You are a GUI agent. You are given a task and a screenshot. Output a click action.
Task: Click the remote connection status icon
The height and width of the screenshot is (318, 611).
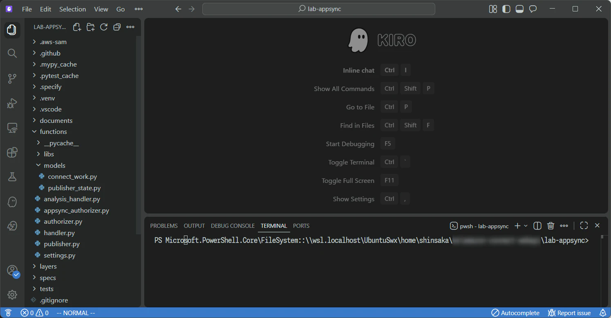coord(8,313)
